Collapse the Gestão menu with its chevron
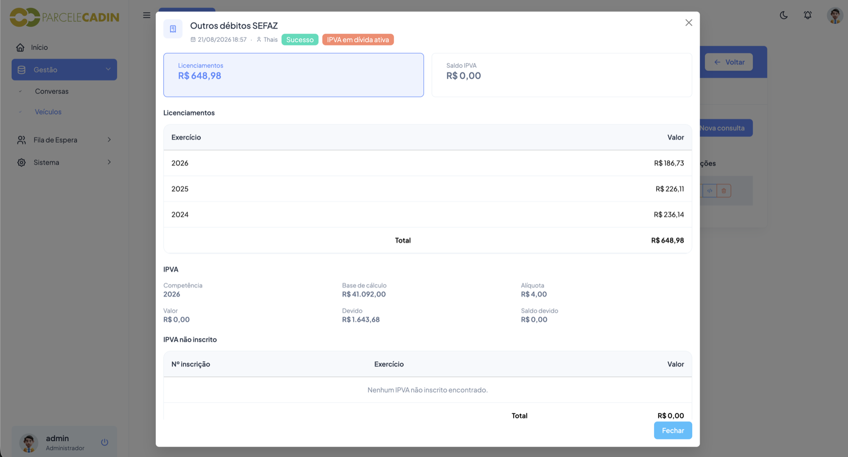848x457 pixels. tap(108, 69)
